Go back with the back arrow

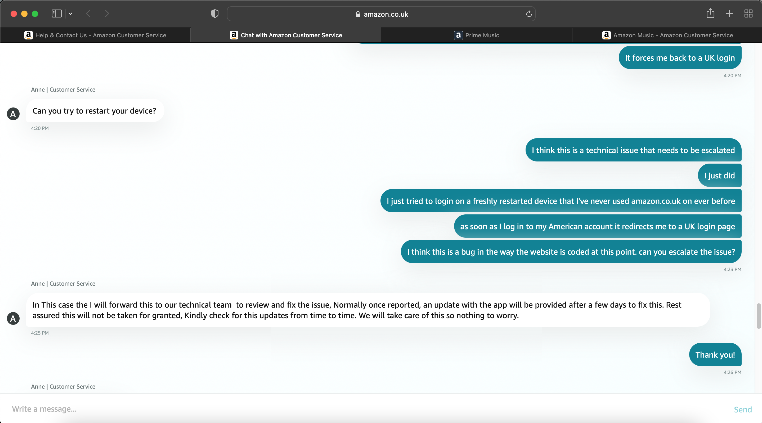point(88,13)
